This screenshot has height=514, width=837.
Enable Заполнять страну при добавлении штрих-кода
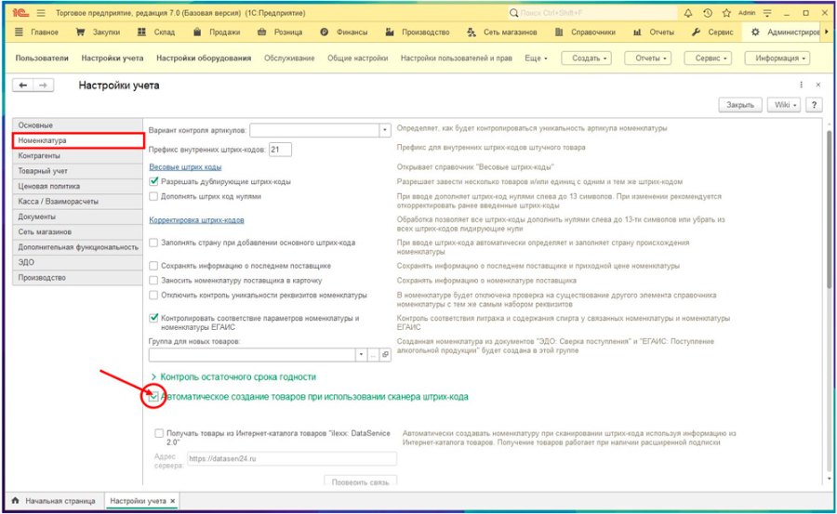[x=153, y=243]
